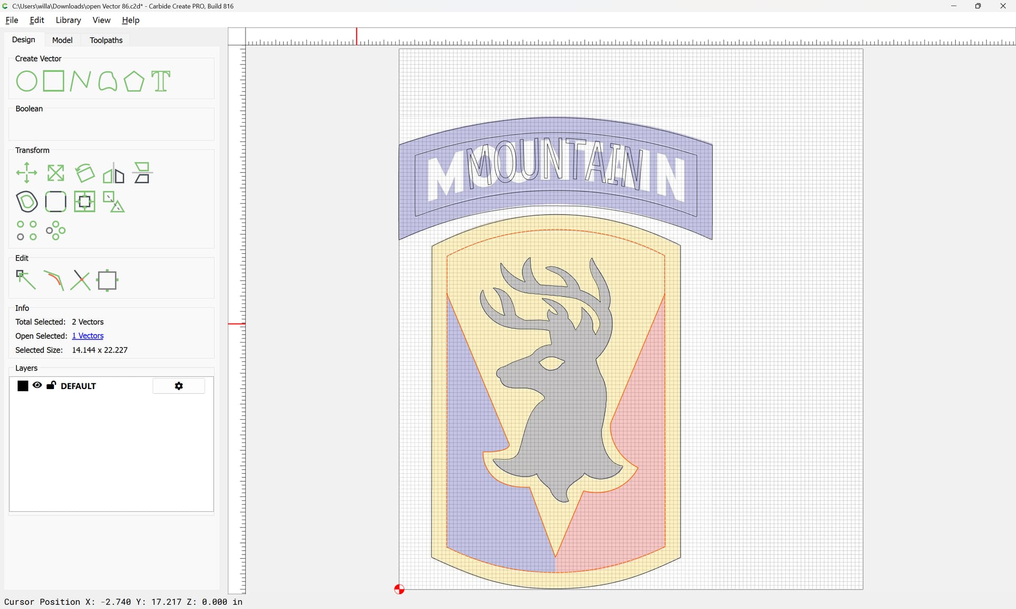Activate the Node Edit arrow tool

click(x=26, y=280)
